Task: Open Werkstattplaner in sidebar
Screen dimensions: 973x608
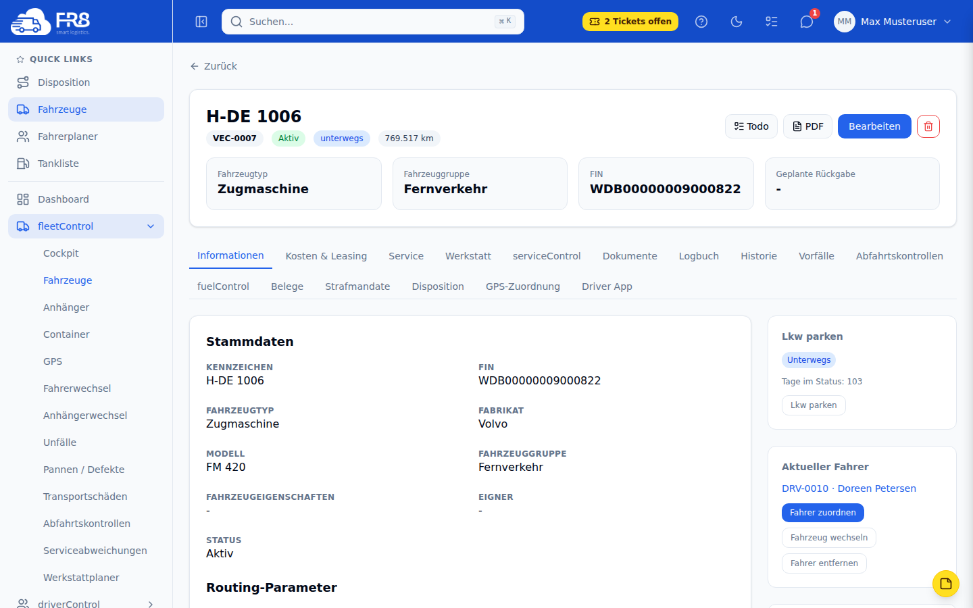Action: 81,578
